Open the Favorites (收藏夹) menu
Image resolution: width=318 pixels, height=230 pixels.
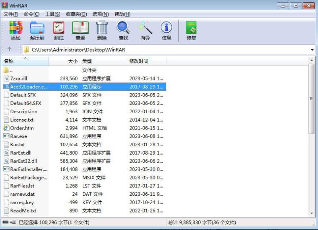click(76, 14)
